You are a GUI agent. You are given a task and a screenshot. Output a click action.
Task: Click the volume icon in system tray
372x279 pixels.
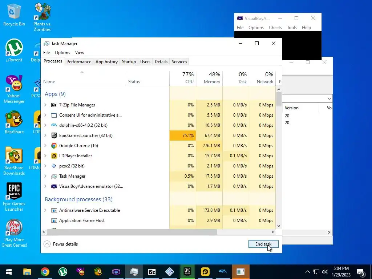325,272
